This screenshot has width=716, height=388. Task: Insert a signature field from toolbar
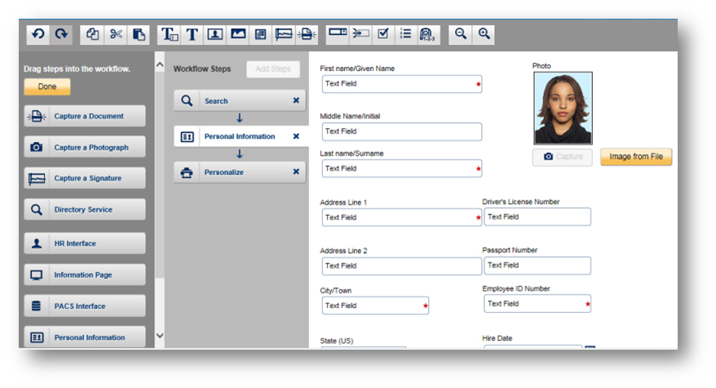[x=284, y=34]
